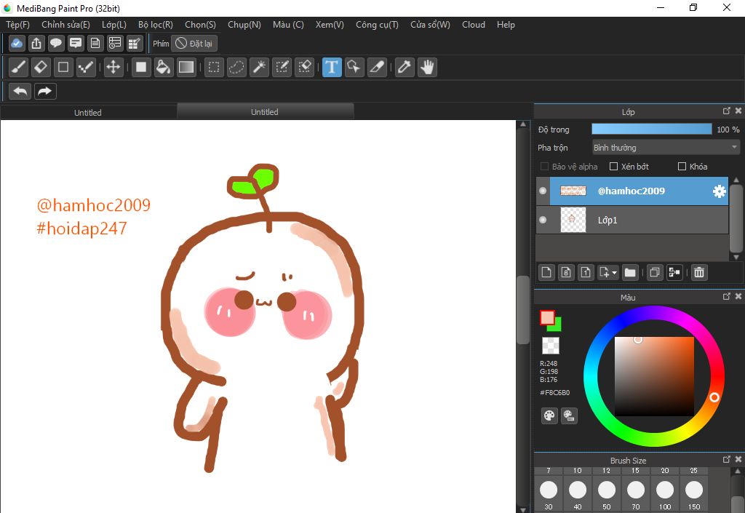This screenshot has width=745, height=513.
Task: Enable the Xén bớt checkbox
Action: pyautogui.click(x=613, y=167)
